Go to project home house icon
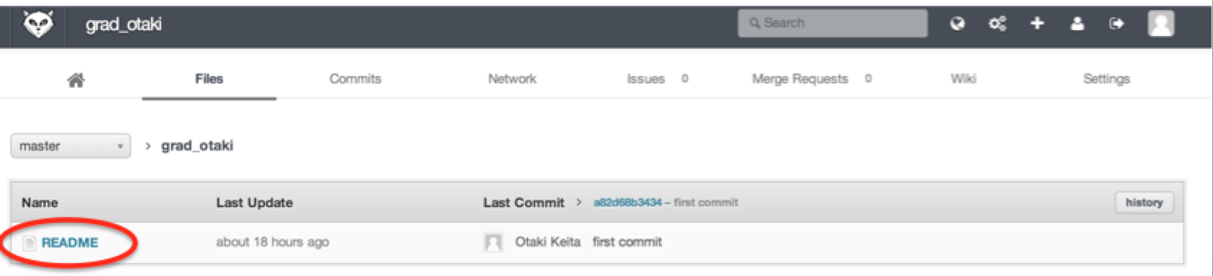This screenshot has height=276, width=1213. 76,80
